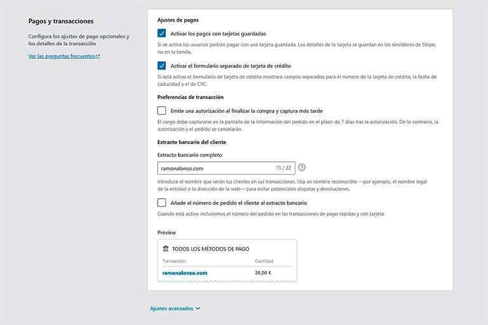Expand Ajustes avanzados section
This screenshot has height=325, width=488.
pyautogui.click(x=175, y=308)
